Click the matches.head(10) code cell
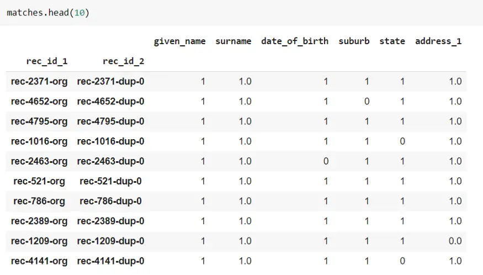This screenshot has height=275, width=483. [242, 13]
